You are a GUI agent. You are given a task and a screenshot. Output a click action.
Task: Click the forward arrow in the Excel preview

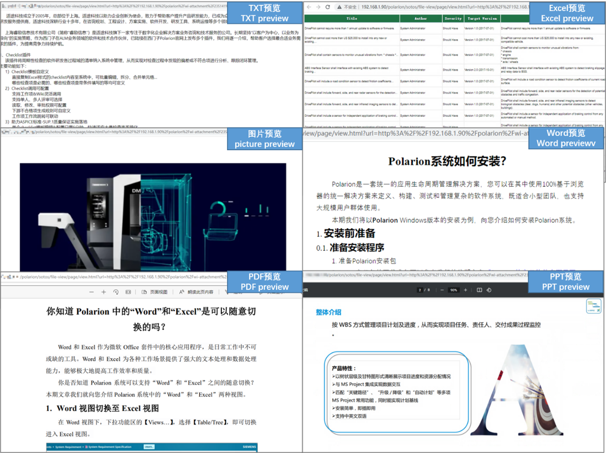point(318,7)
